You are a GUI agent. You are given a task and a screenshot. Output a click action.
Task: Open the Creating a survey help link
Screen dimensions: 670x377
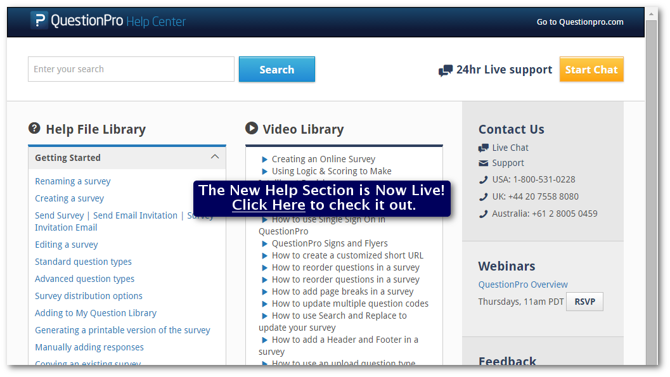[69, 198]
